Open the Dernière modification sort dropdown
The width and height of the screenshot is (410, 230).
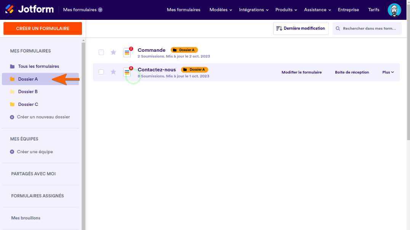pyautogui.click(x=301, y=29)
